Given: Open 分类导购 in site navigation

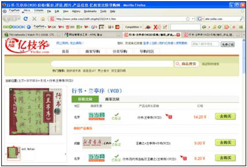Looking at the screenshot, I should point(120,51).
